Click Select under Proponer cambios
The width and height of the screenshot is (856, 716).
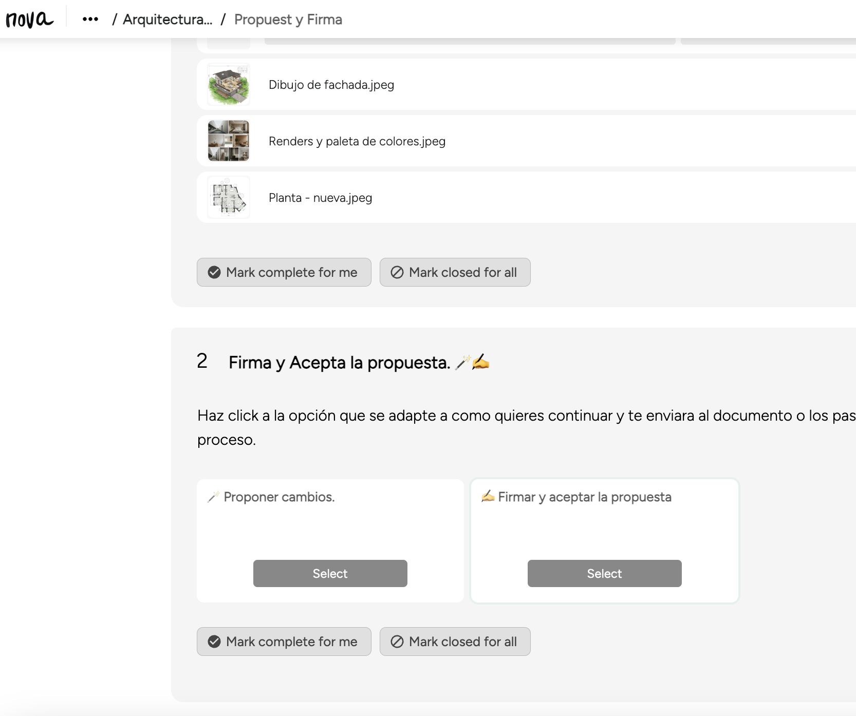pyautogui.click(x=330, y=573)
